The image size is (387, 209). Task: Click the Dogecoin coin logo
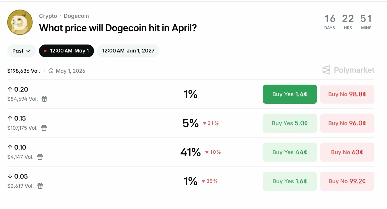coord(20,23)
